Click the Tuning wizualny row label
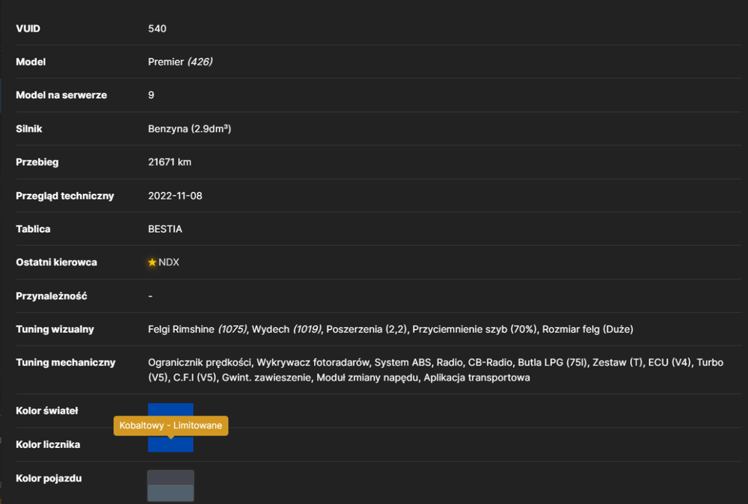 click(55, 329)
